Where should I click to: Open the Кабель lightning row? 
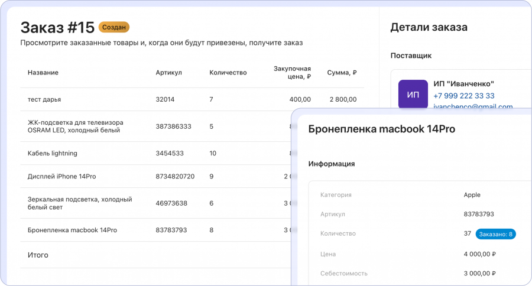155,153
